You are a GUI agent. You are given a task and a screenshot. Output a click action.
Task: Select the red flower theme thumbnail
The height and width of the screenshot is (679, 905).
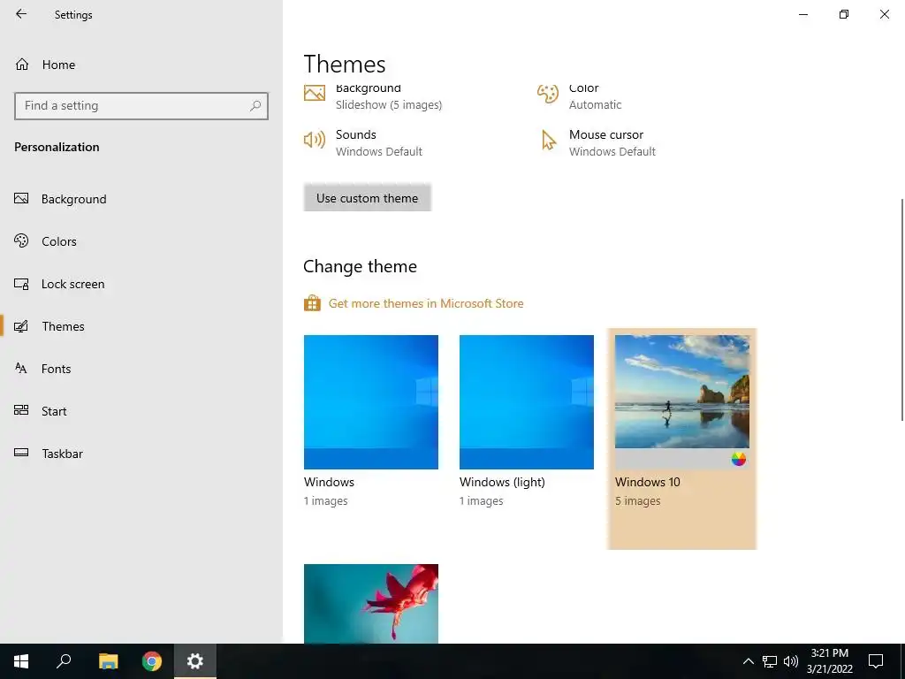pyautogui.click(x=370, y=603)
